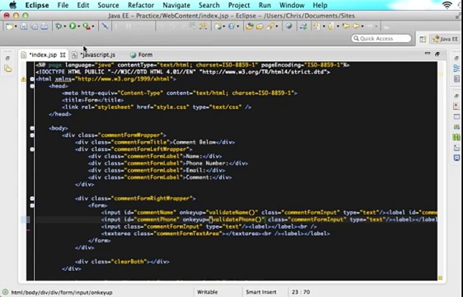
Task: Open the Project Explorer icon in left sidebar
Action: (8, 69)
